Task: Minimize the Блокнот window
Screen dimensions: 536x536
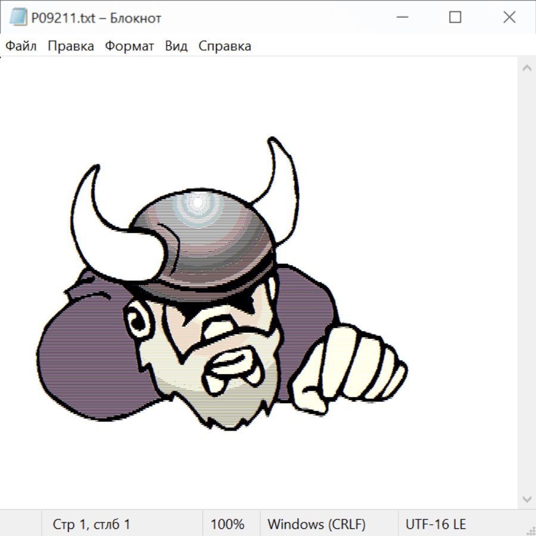Action: (401, 18)
